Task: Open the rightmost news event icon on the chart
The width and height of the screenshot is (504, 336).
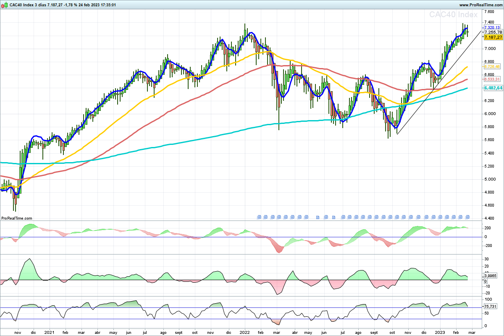Action: click(467, 217)
